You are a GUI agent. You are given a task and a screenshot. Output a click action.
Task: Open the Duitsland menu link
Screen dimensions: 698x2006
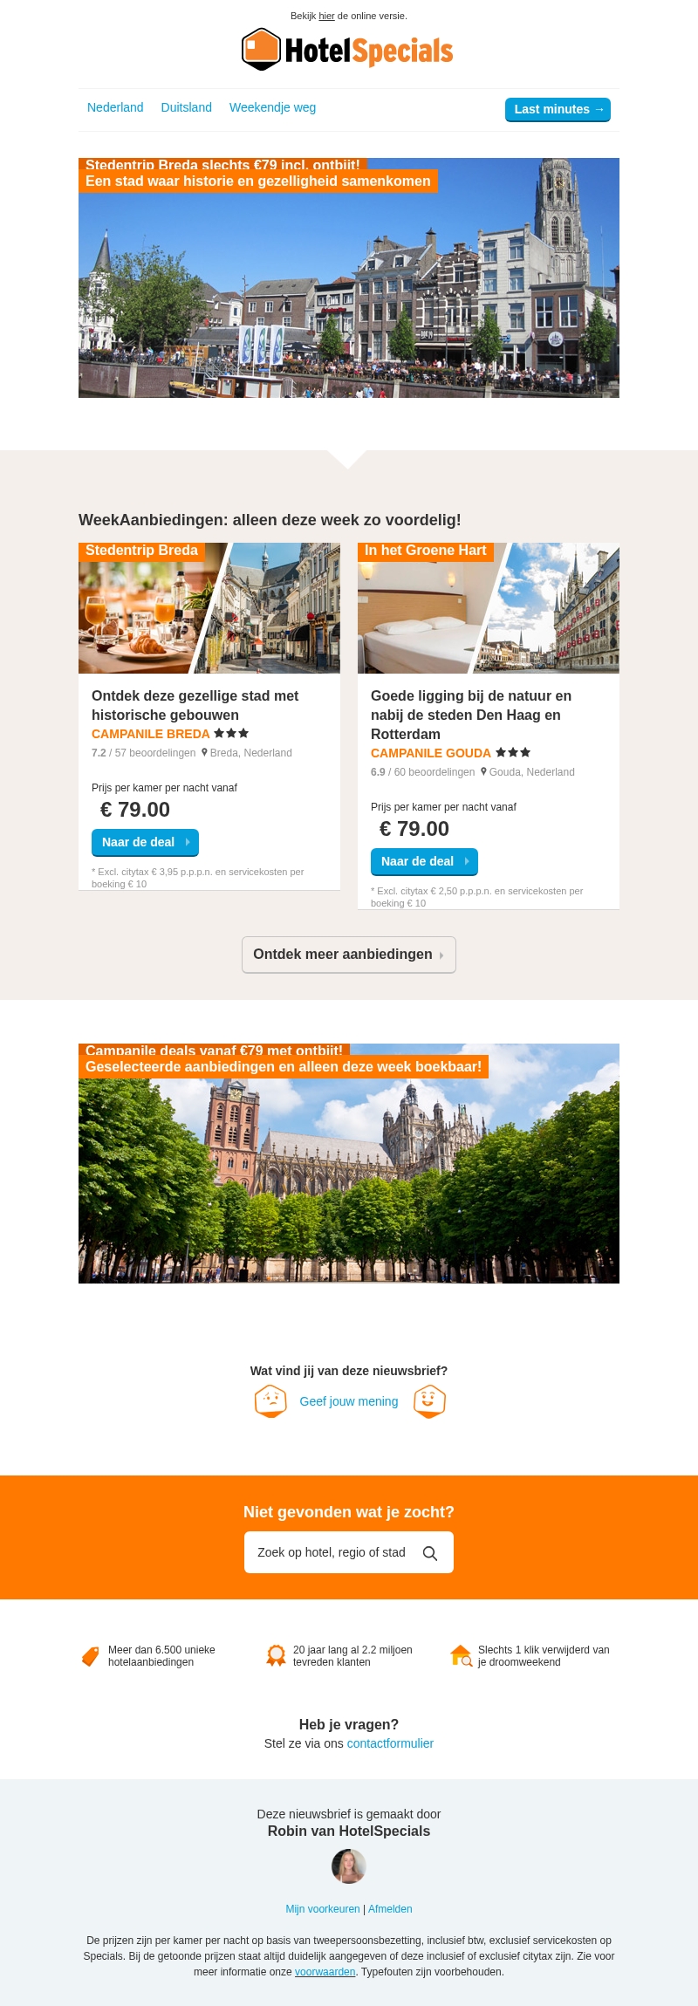click(187, 107)
